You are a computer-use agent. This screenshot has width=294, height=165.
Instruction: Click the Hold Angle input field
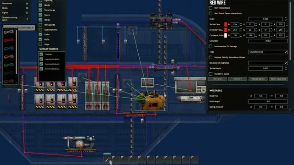(x=268, y=101)
